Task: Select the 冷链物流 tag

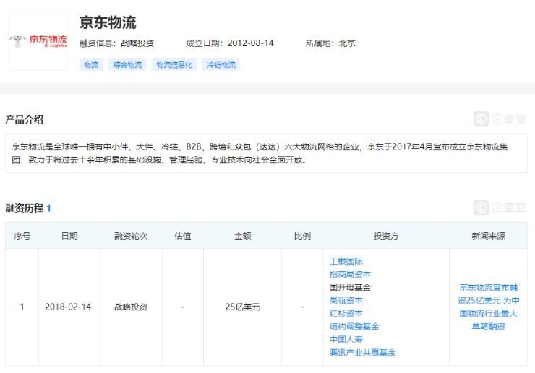Action: click(x=221, y=65)
